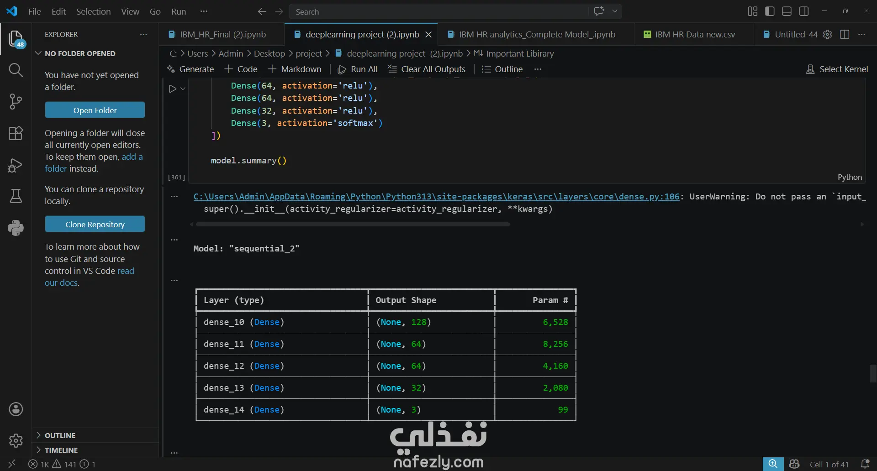Click Select Kernel
The height and width of the screenshot is (471, 877).
(x=837, y=69)
